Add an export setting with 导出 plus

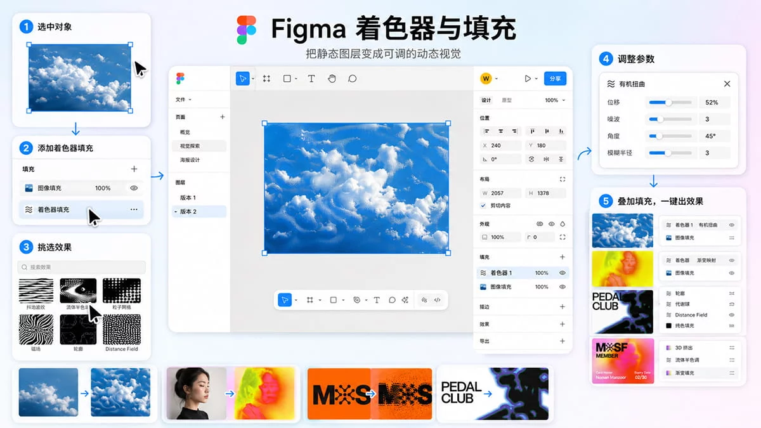[x=562, y=341]
